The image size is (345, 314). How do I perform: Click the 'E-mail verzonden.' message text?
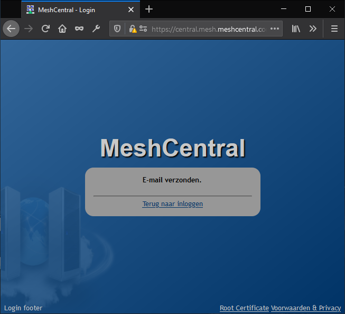(172, 180)
